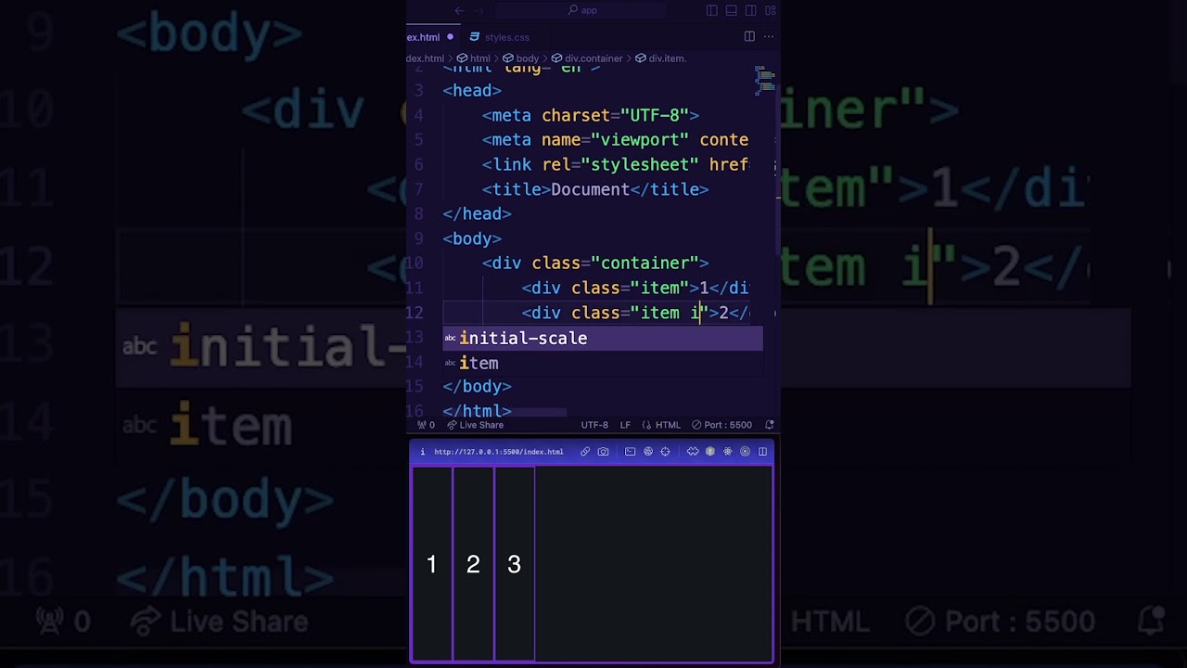
Task: Open the editor More Actions ellipsis
Action: click(x=769, y=36)
